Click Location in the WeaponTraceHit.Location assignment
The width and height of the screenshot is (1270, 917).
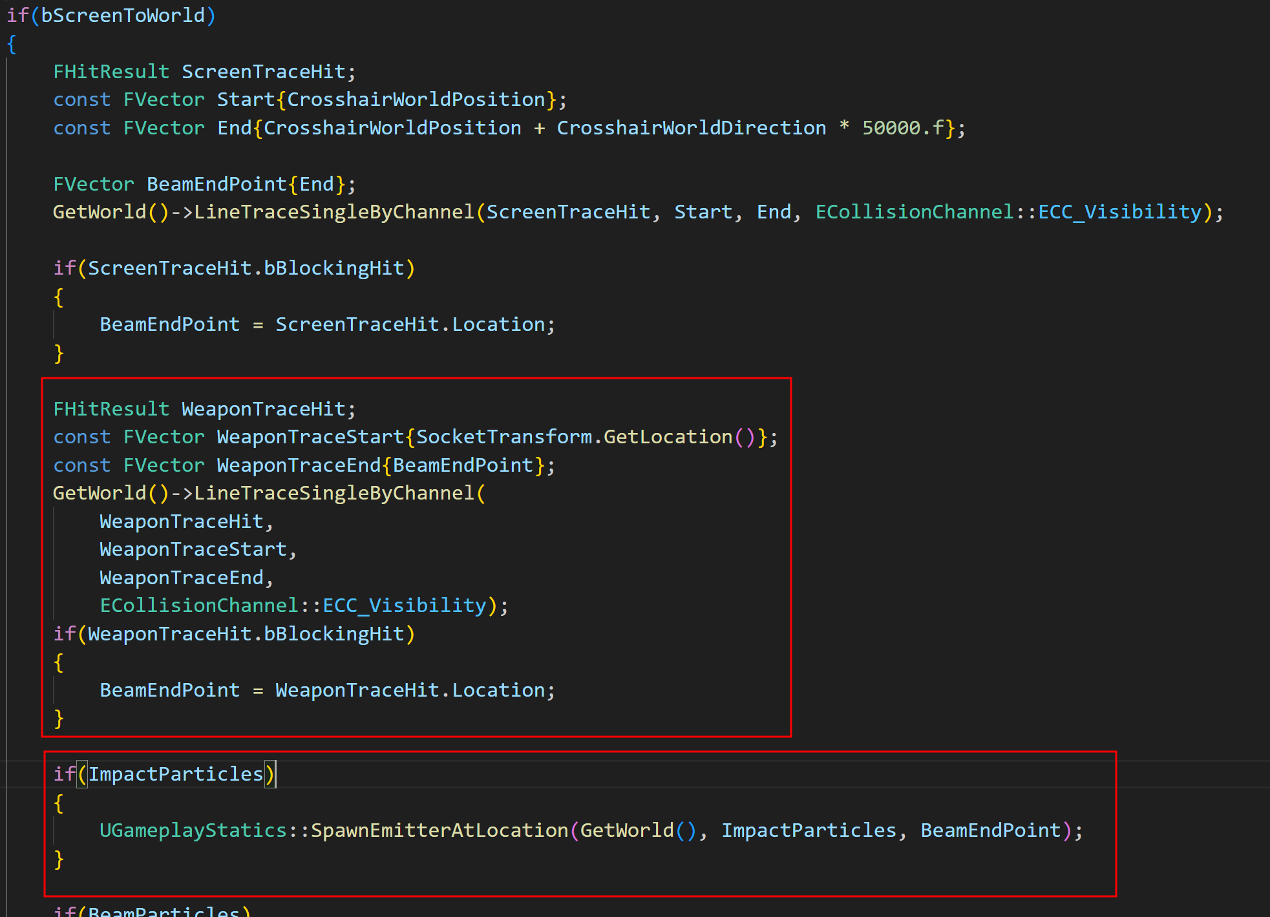(x=498, y=690)
